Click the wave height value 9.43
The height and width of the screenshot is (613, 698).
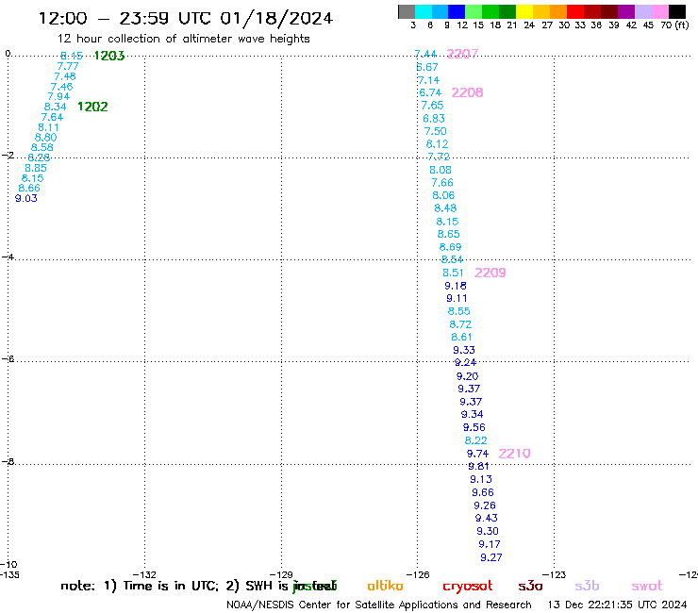click(x=486, y=518)
